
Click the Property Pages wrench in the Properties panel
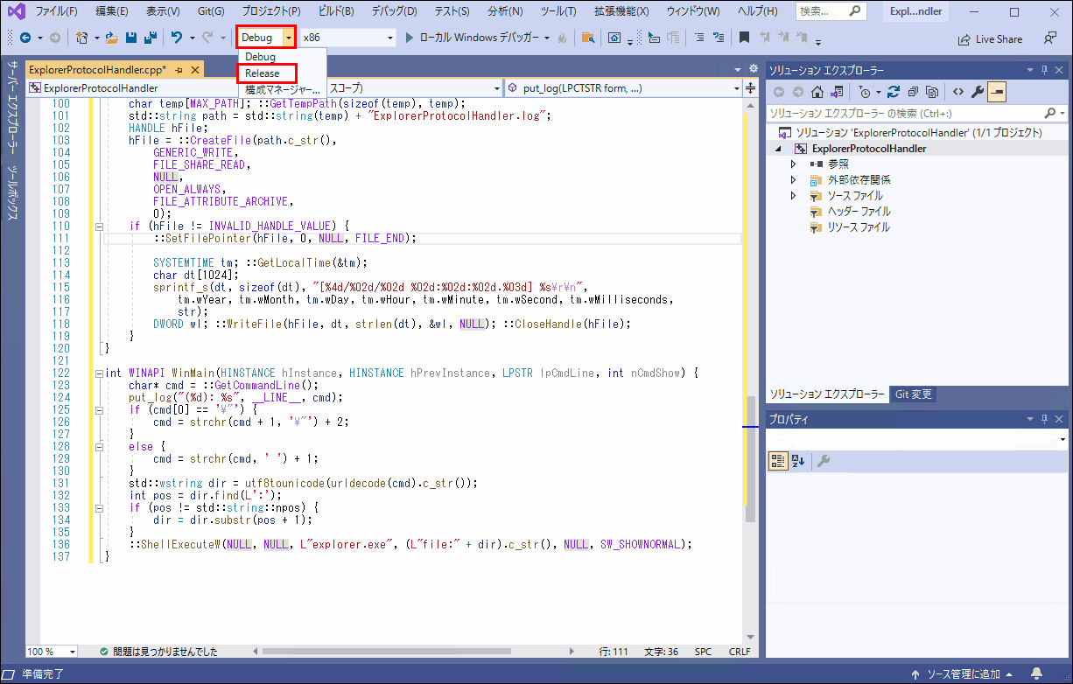(824, 461)
